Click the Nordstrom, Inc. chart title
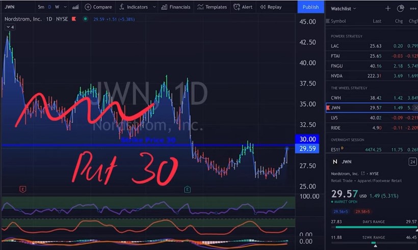The image size is (418, 250). 23,19
